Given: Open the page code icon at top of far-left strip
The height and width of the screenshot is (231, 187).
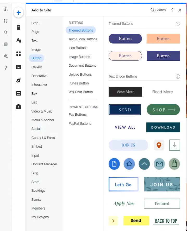Looking at the screenshot, I should pyautogui.click(x=5, y=9).
